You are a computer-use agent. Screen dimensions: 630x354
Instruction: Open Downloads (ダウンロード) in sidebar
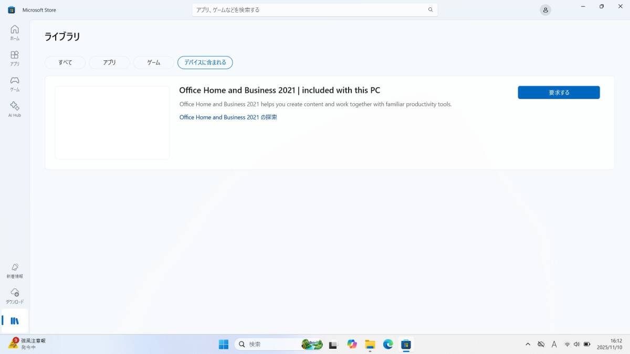tap(15, 296)
